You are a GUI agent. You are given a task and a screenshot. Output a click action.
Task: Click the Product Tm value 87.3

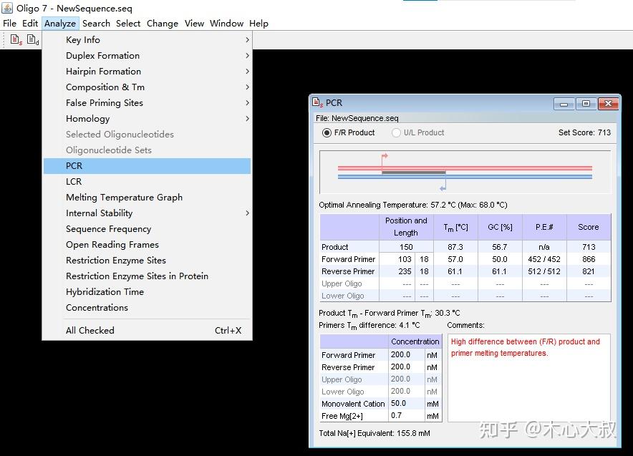(x=455, y=247)
